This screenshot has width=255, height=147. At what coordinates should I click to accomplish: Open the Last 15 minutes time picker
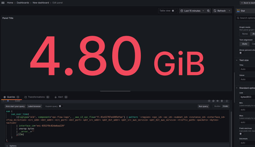pyautogui.click(x=192, y=11)
